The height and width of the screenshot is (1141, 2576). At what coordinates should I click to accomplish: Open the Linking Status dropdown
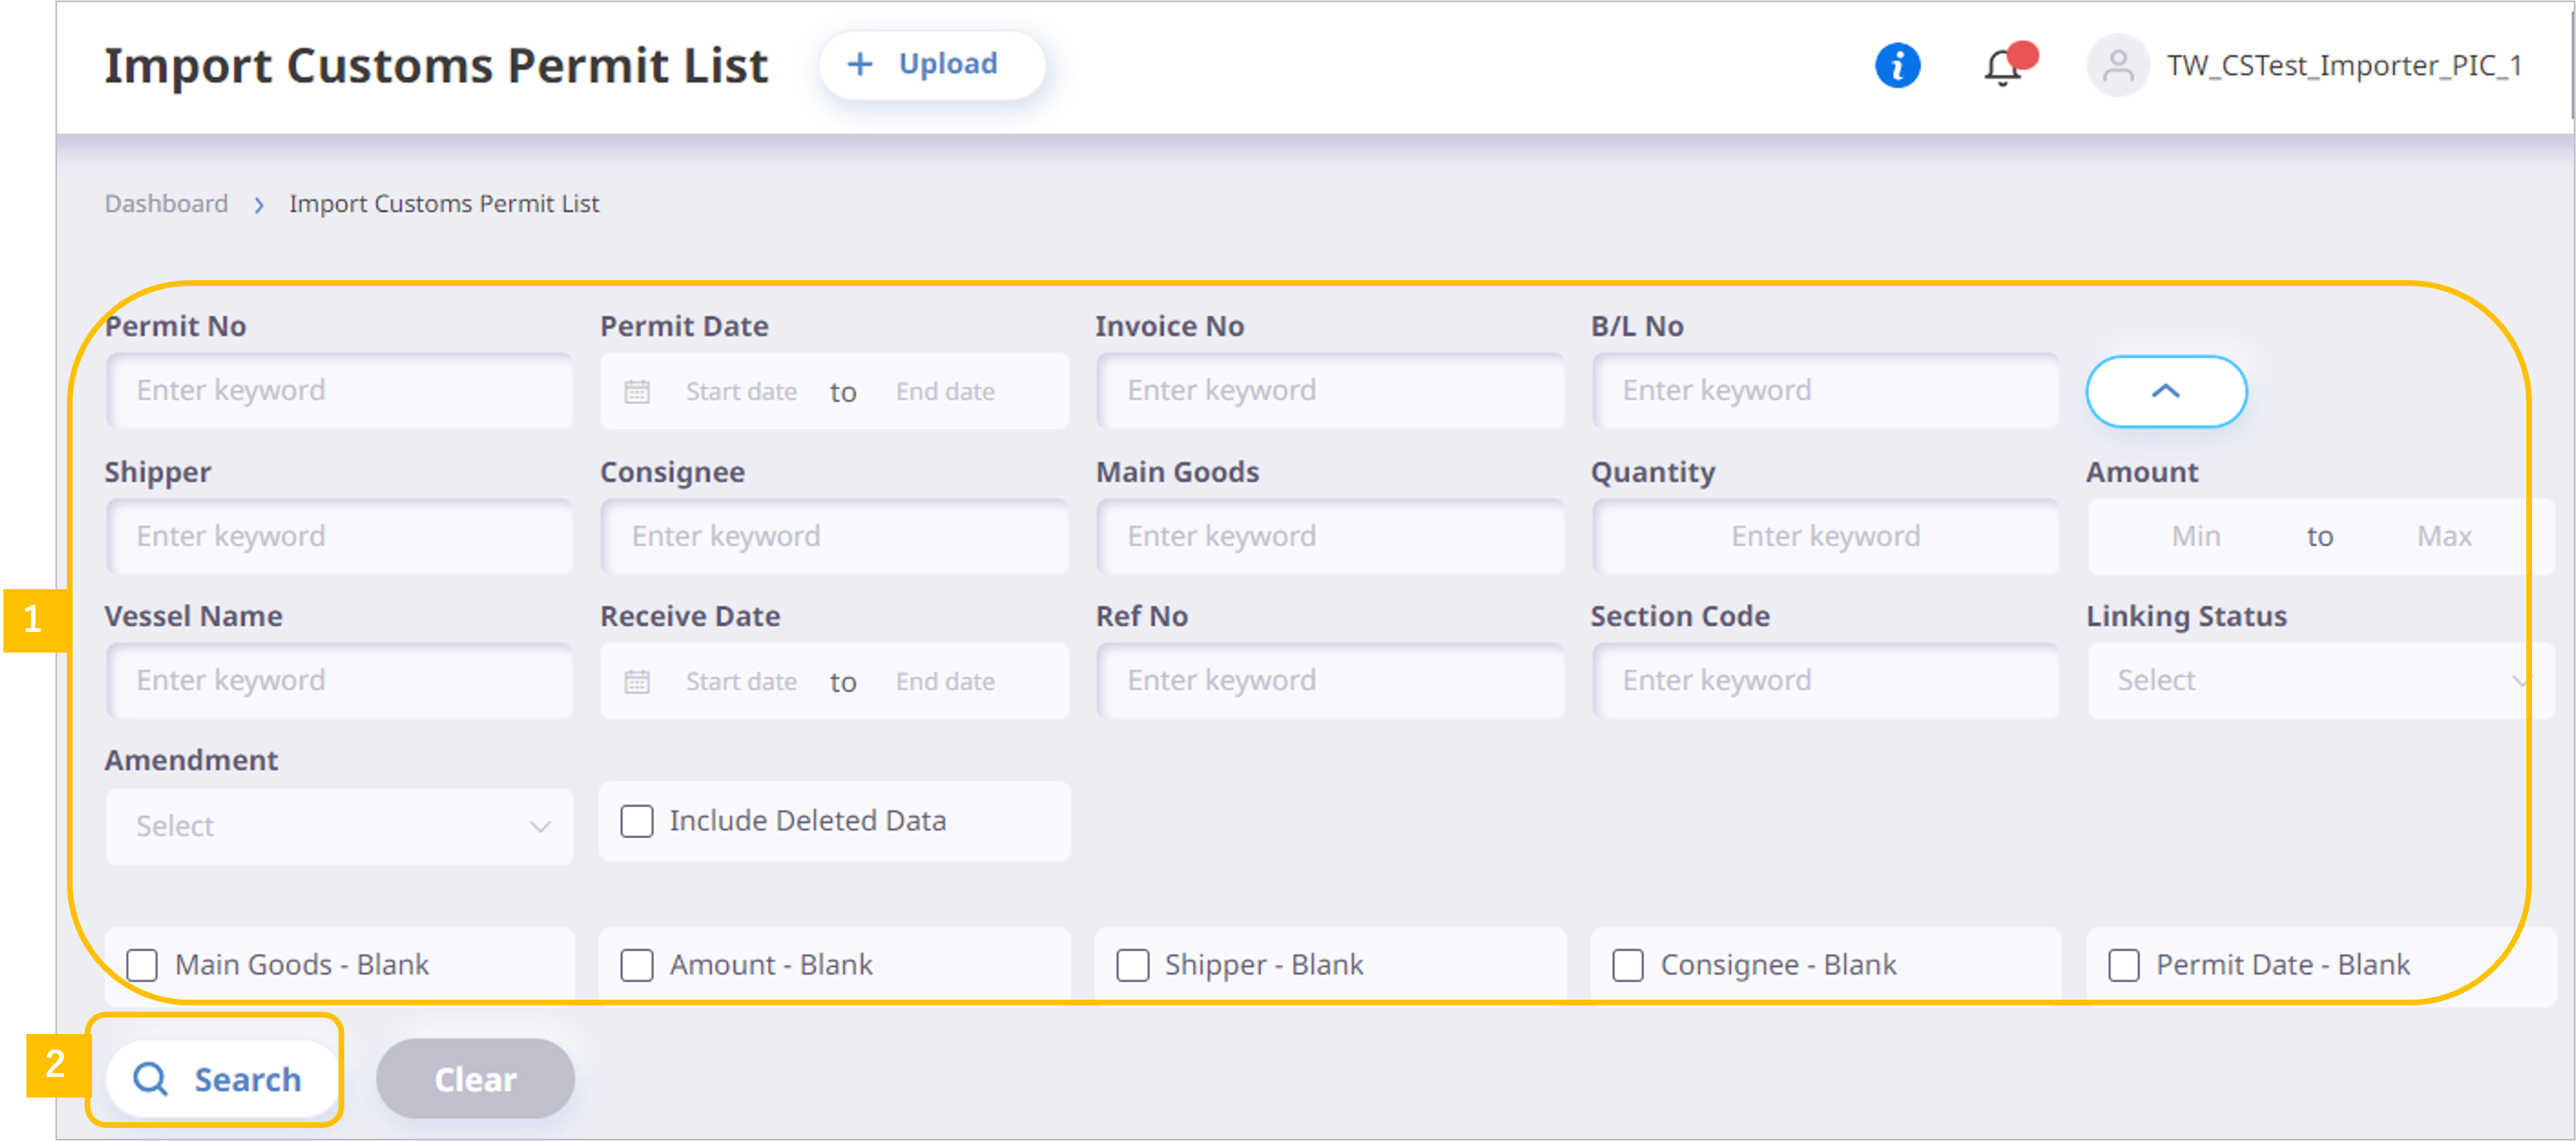point(2320,680)
